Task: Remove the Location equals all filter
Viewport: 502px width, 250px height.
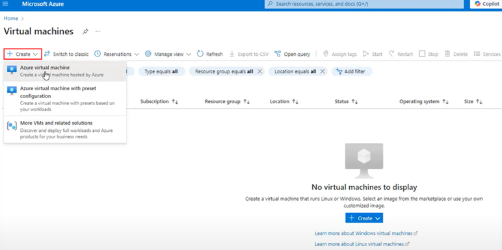Action: coord(323,71)
